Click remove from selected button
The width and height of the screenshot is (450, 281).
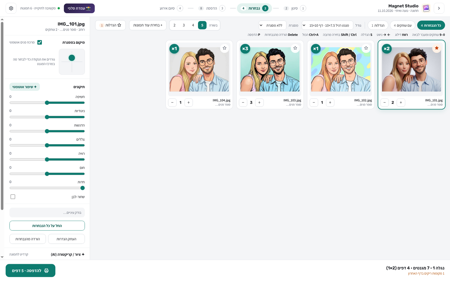coord(28,239)
